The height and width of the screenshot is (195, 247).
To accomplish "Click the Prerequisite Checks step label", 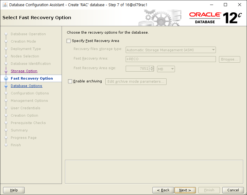I will 28,123.
